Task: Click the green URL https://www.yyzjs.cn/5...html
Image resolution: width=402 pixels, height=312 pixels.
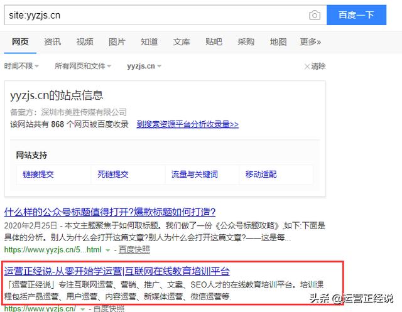Action: (53, 249)
